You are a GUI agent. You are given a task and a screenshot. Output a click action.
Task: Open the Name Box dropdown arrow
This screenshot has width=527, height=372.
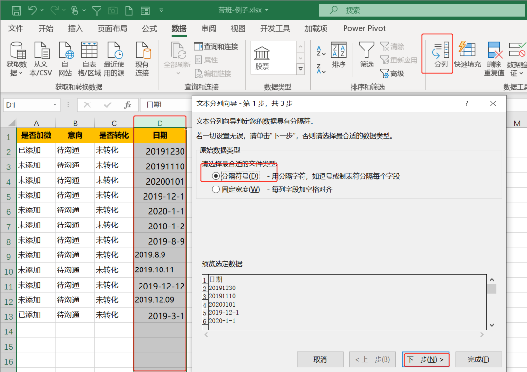point(55,104)
